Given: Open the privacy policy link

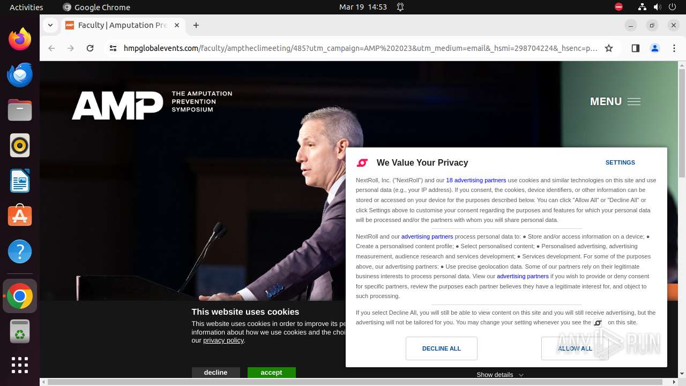Looking at the screenshot, I should click(x=223, y=340).
